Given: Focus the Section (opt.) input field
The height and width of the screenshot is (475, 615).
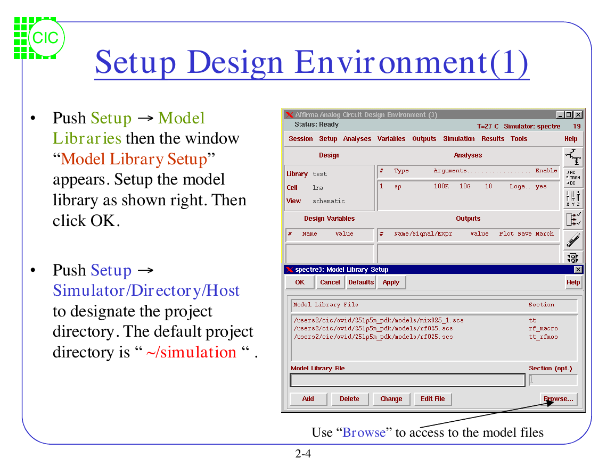Looking at the screenshot, I should click(553, 380).
